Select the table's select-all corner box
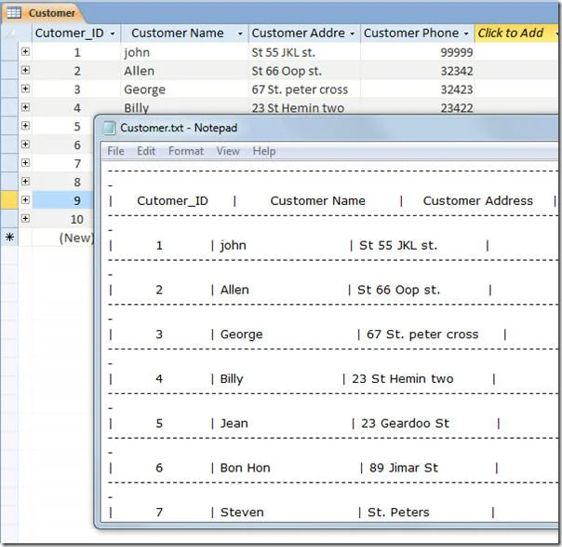 pos(9,34)
